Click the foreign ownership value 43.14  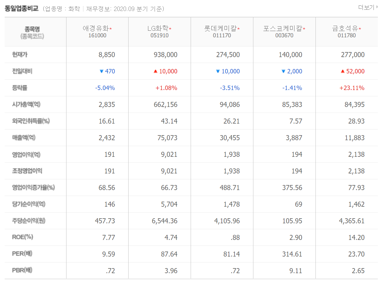coord(169,121)
